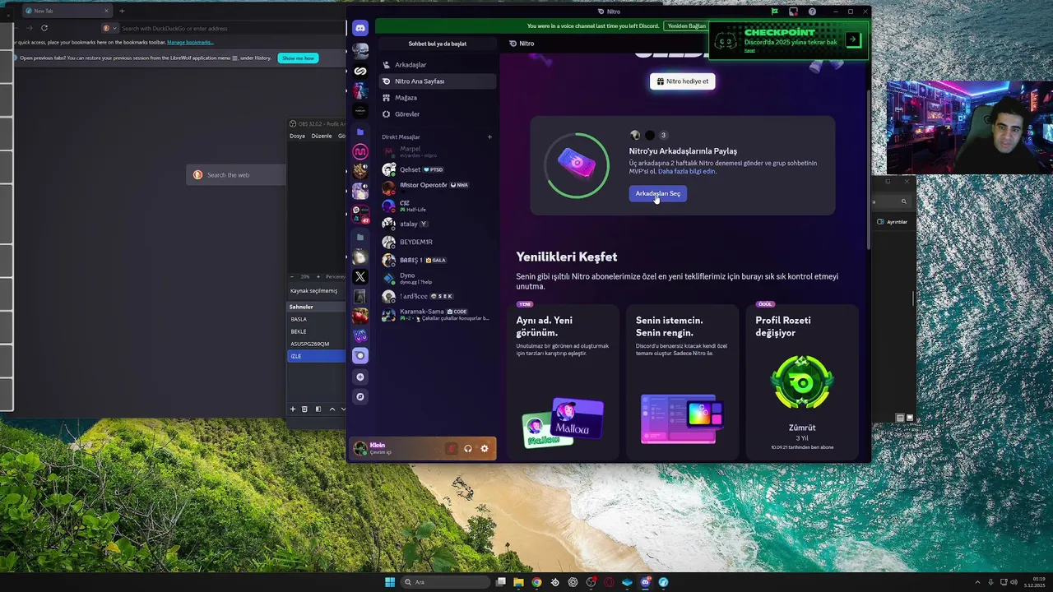Toggle deafen headphones in user panel
The image size is (1053, 592).
point(467,448)
